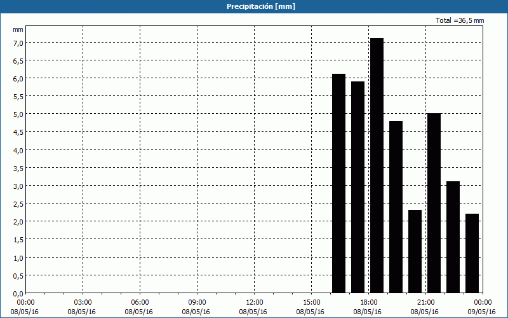Click the "21:00" x-axis time label
The height and width of the screenshot is (318, 508).
pyautogui.click(x=425, y=303)
